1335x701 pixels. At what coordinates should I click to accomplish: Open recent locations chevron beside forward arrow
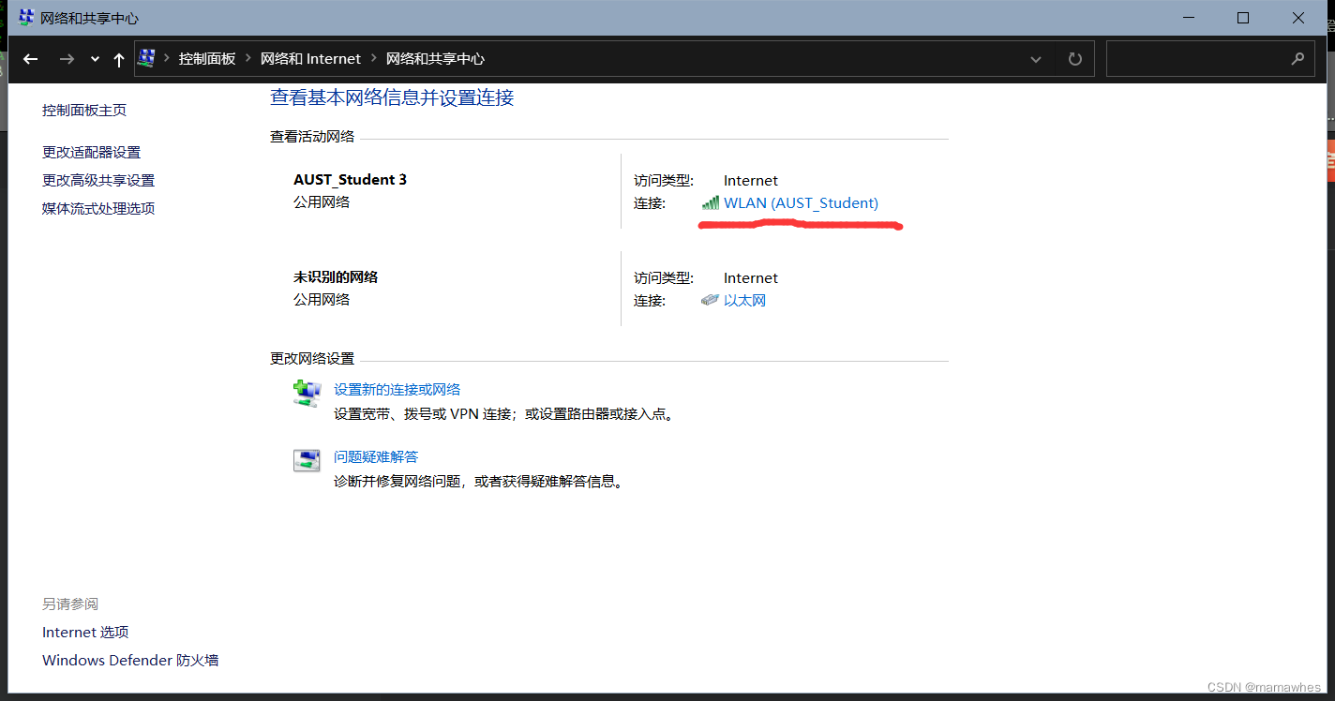click(94, 58)
